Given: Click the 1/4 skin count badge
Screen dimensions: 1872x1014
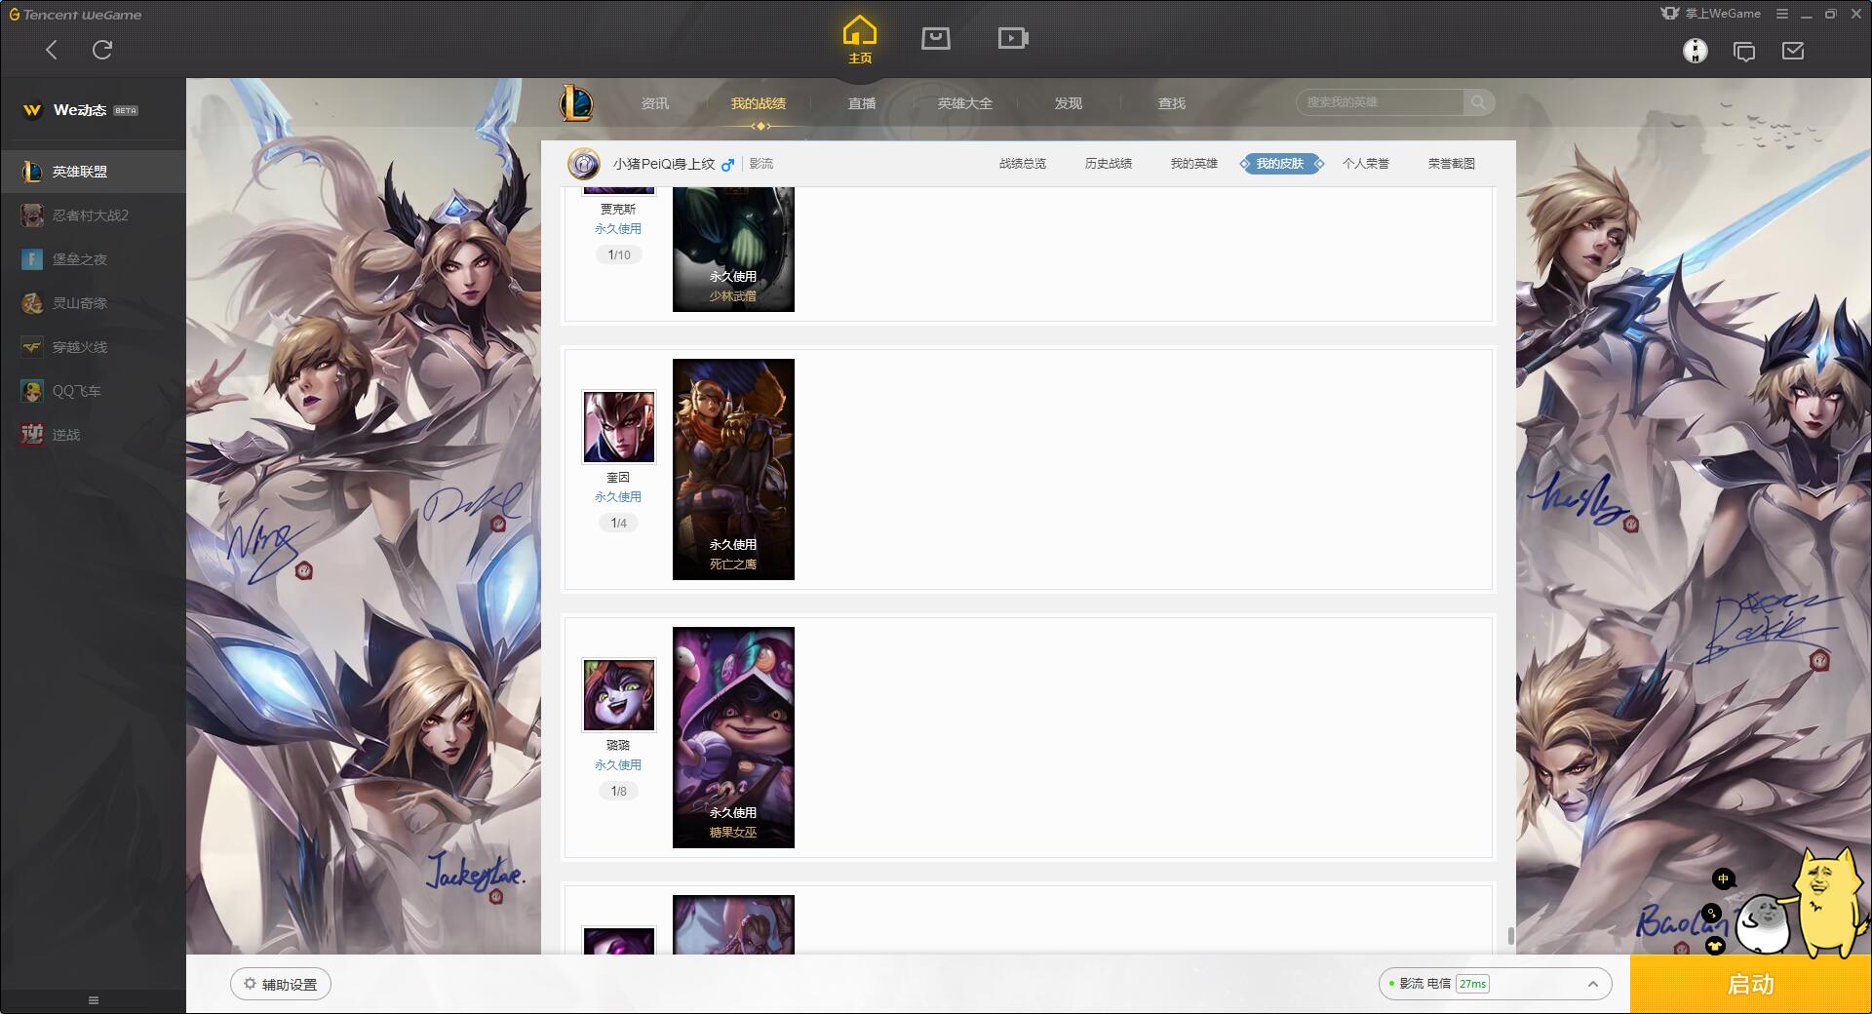Looking at the screenshot, I should (619, 523).
